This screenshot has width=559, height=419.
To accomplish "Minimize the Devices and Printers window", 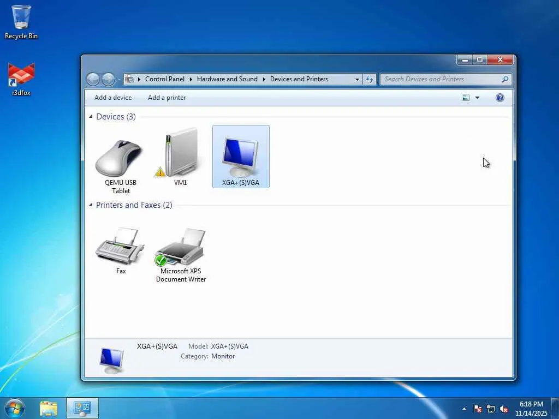I will (465, 60).
